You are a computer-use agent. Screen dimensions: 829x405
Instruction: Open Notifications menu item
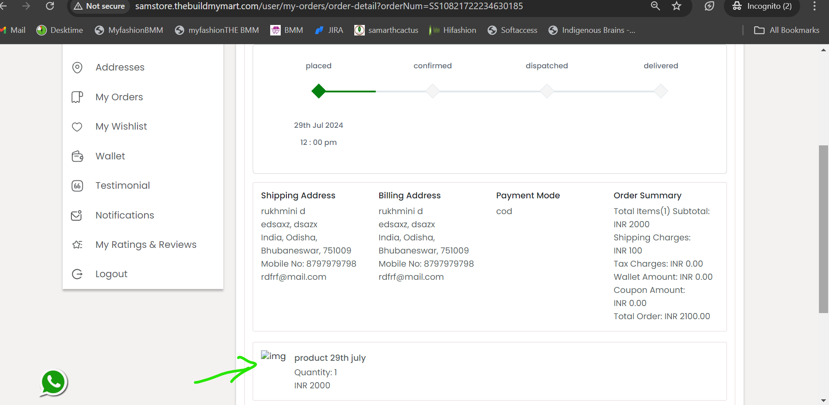tap(125, 215)
